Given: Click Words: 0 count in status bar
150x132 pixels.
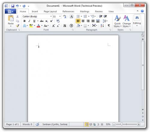Looking at the screenshot, I should pos(27,124).
